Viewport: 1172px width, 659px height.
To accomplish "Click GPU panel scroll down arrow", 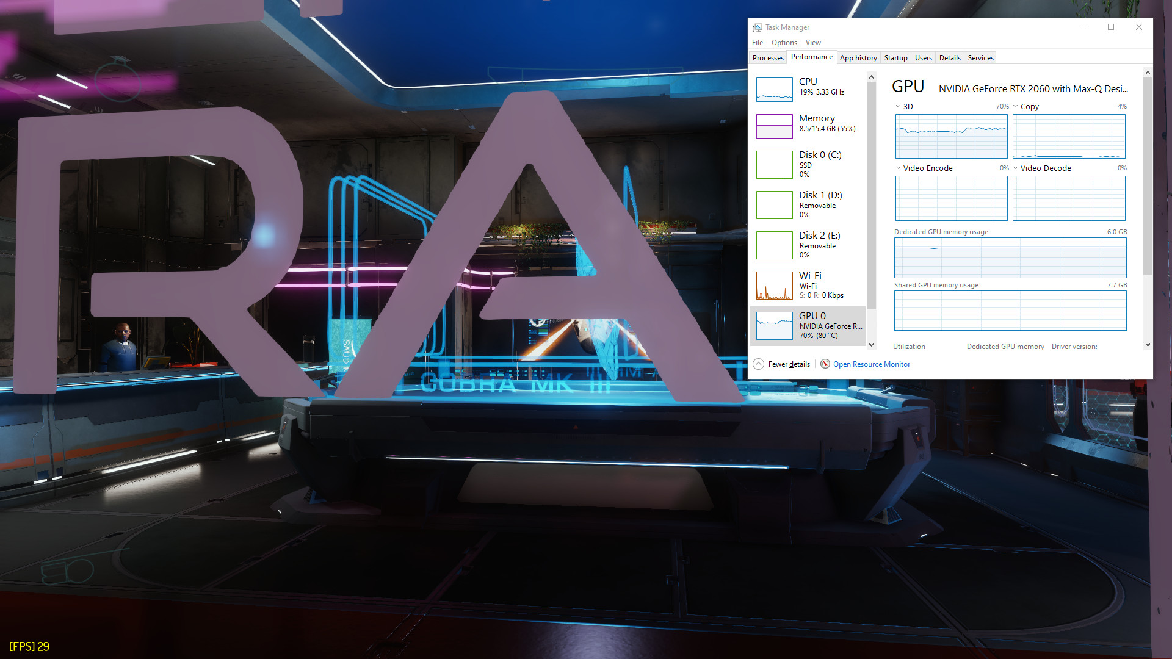I will click(1148, 345).
